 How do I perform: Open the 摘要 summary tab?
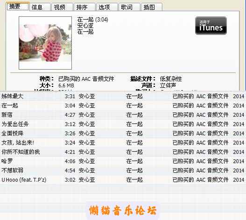point(18,7)
